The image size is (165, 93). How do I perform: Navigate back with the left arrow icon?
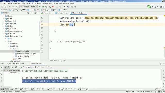10,7
